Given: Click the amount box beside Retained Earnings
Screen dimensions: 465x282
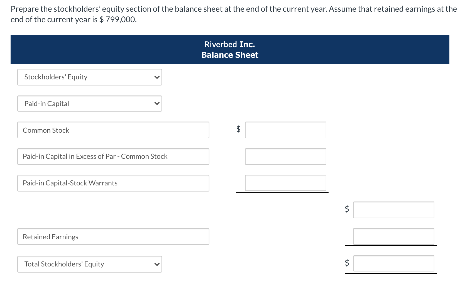Looking at the screenshot, I should click(x=393, y=236).
